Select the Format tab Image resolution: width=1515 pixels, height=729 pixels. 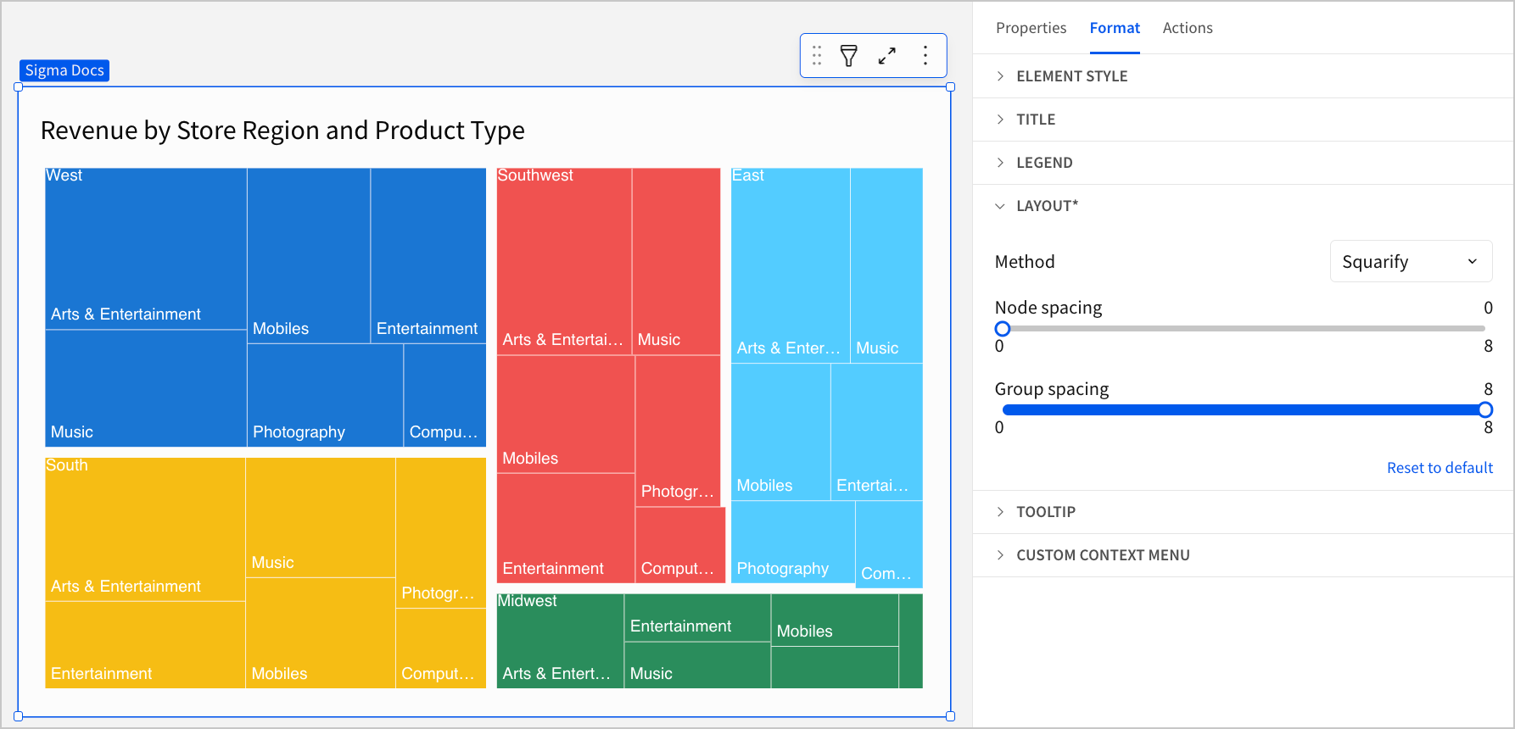[x=1115, y=28]
